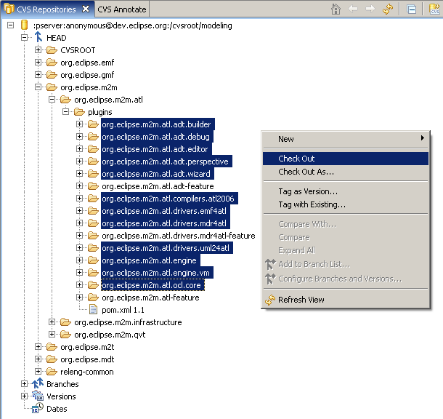Select org.eclipse.m2m.atl.adt.perspective row
Viewport: 443px width, 419px height.
pos(166,161)
